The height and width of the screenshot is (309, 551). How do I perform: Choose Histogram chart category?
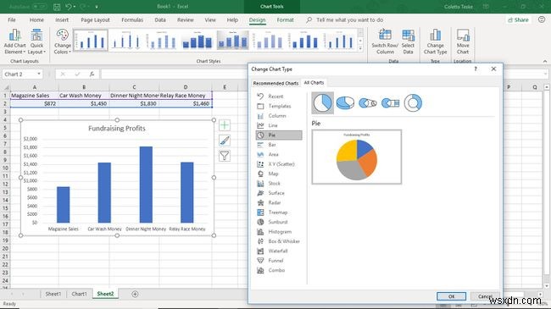pos(279,231)
